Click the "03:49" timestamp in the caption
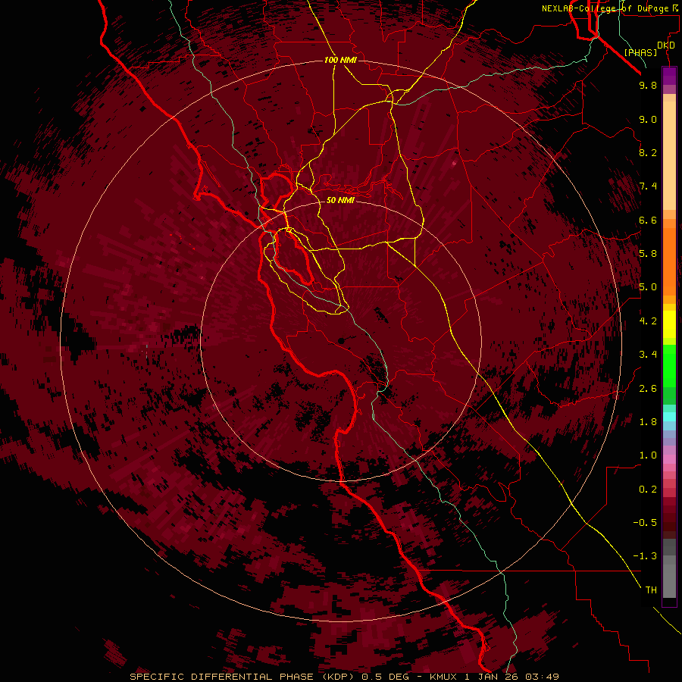 [x=542, y=677]
